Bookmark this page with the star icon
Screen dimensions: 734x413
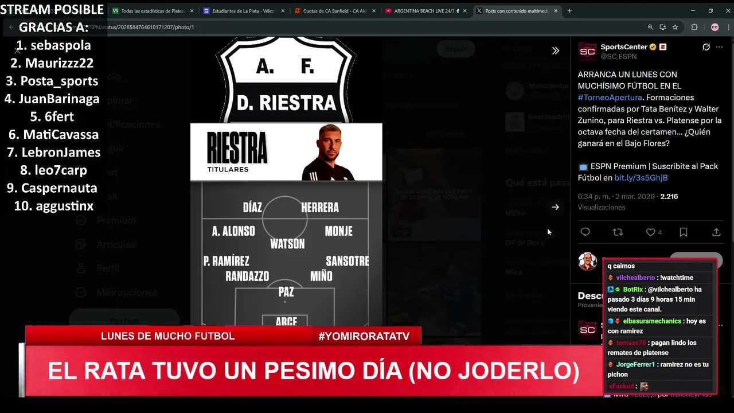point(675,27)
